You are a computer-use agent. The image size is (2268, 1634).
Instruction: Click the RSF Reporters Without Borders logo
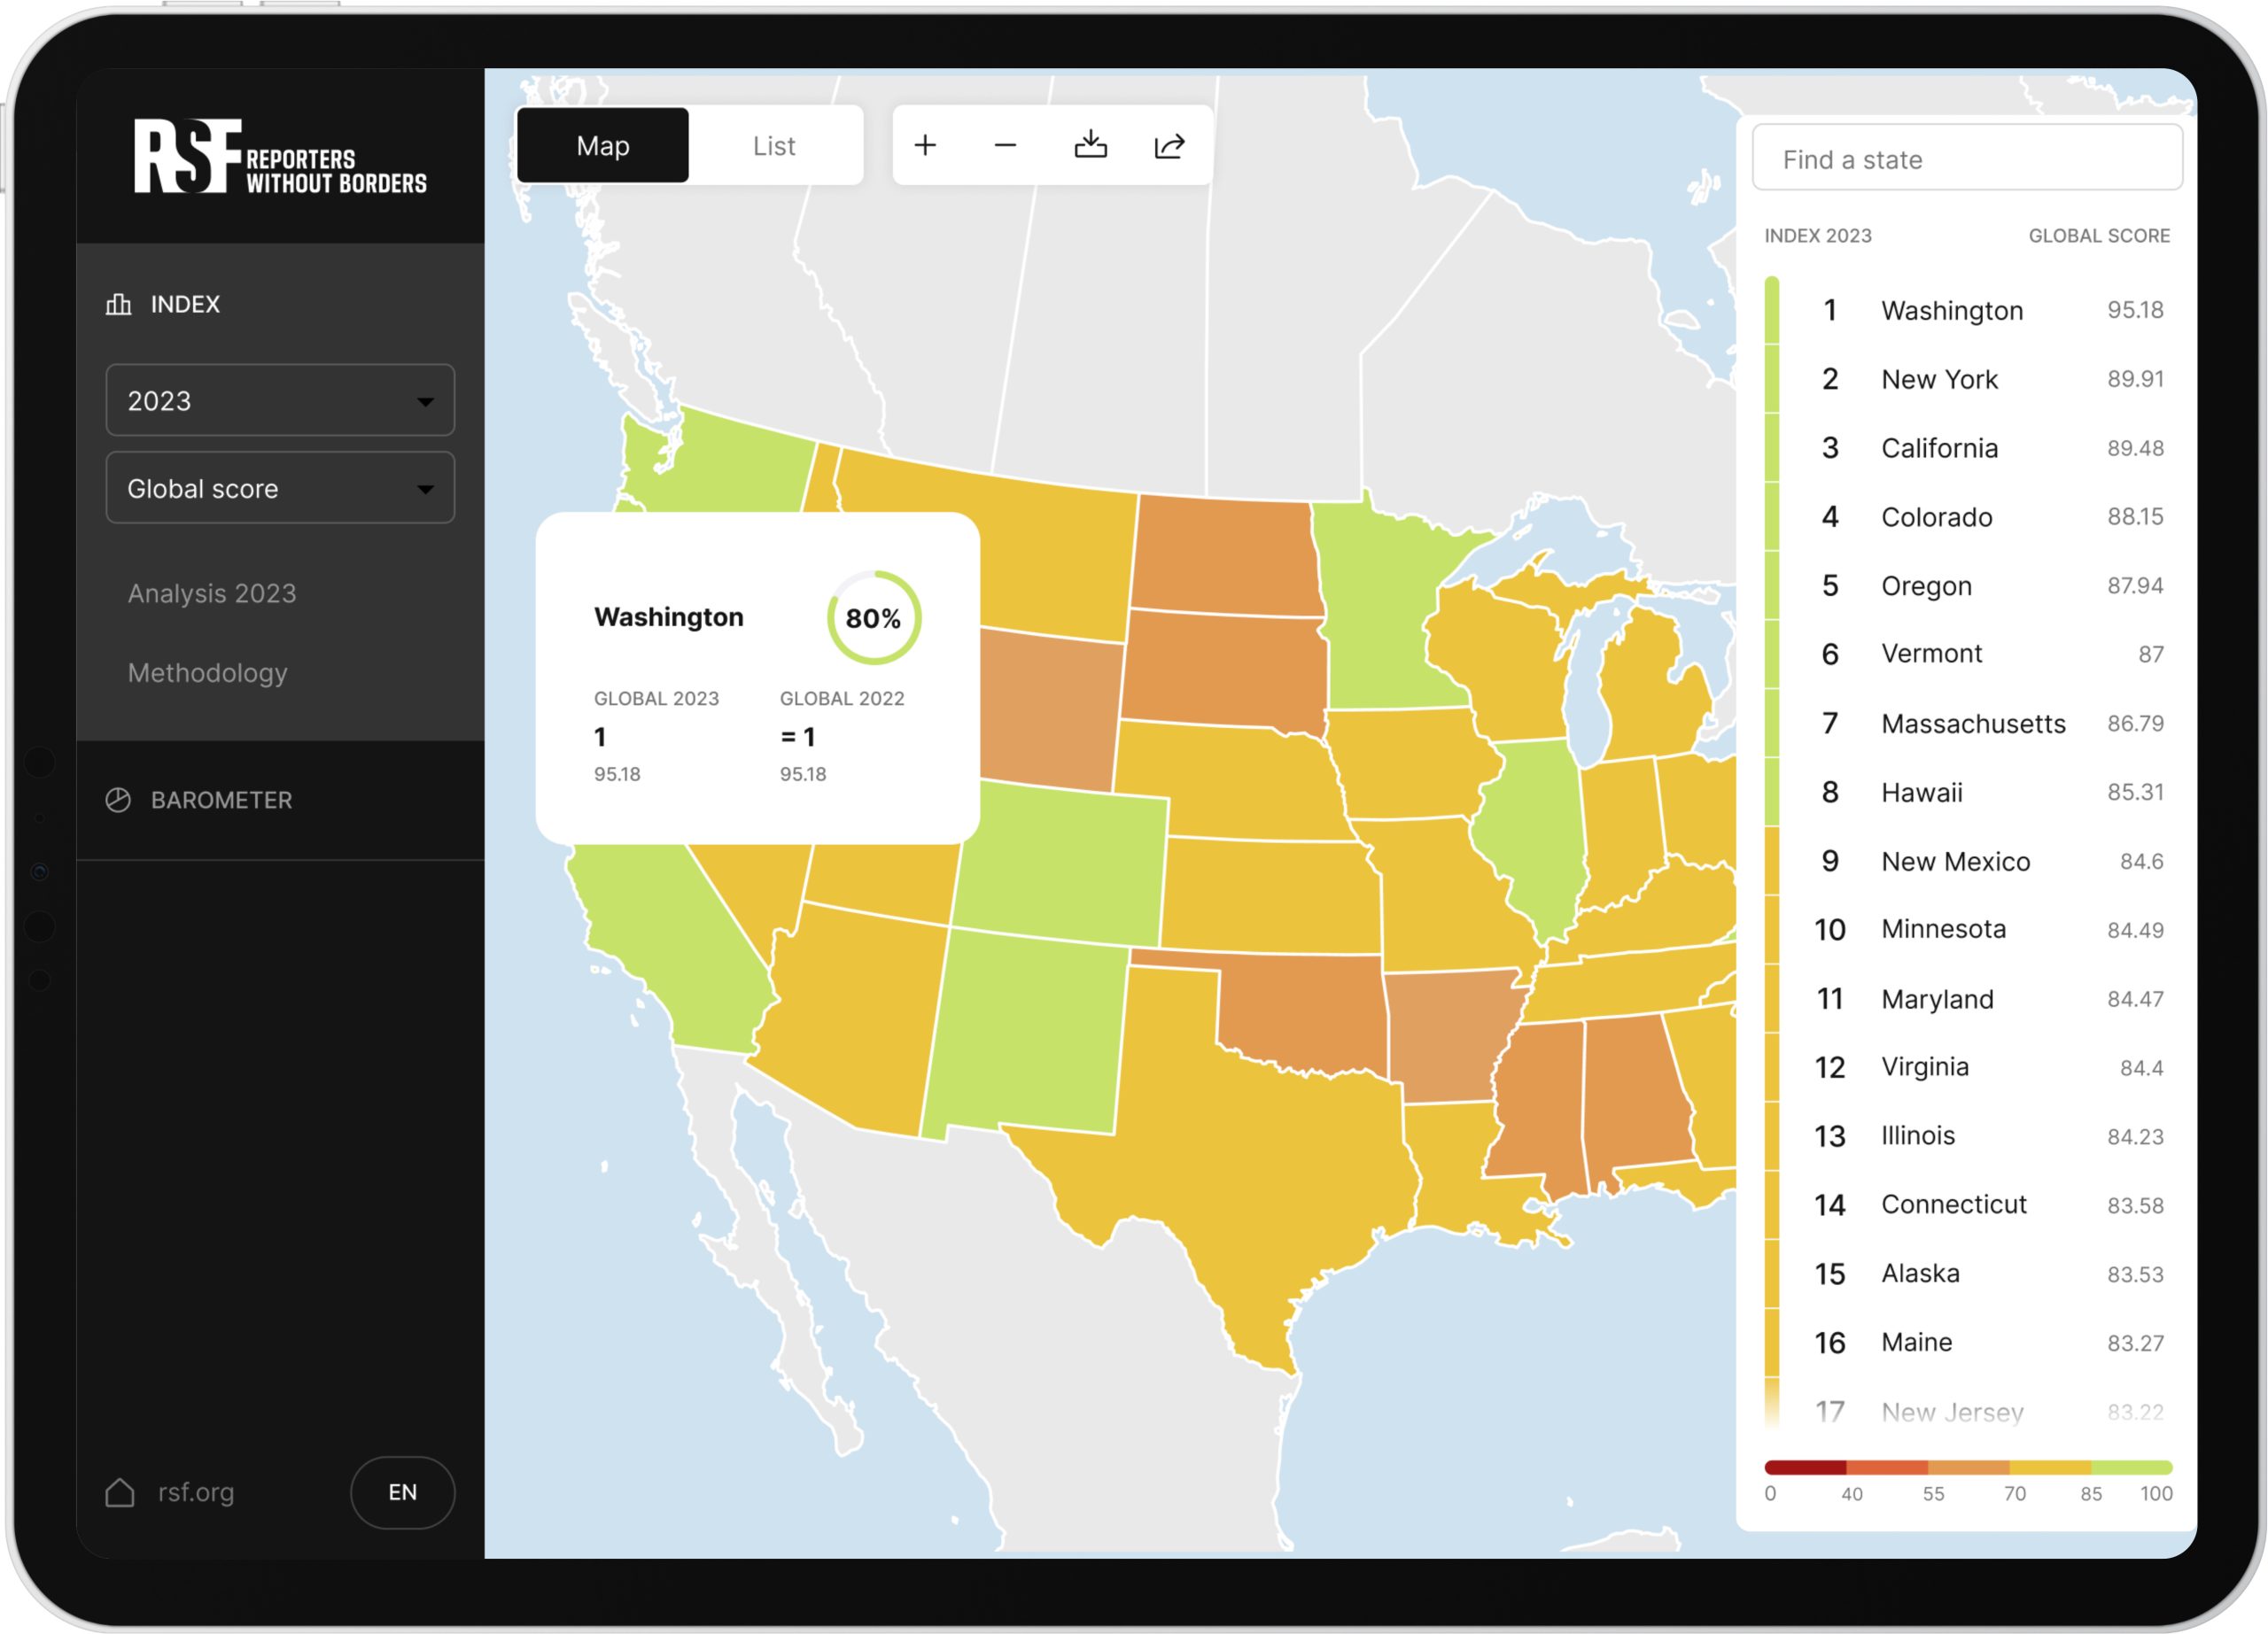(280, 157)
